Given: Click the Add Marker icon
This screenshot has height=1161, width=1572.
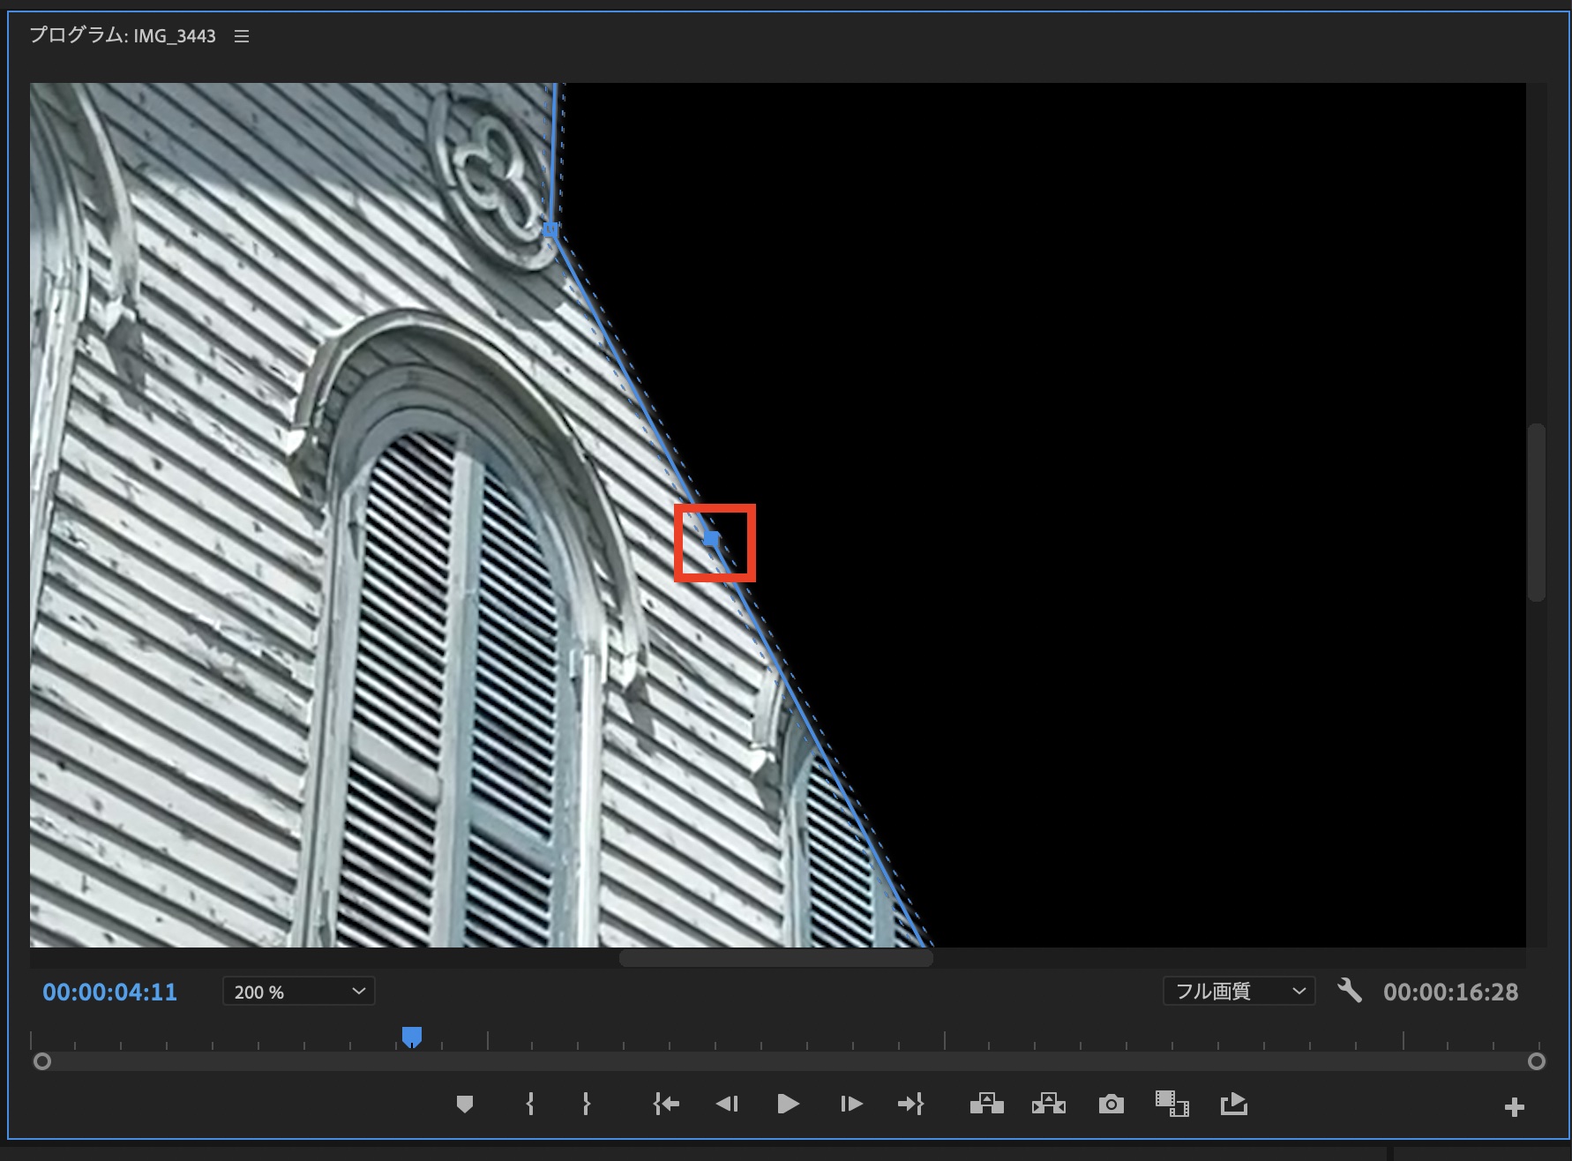Looking at the screenshot, I should (x=465, y=1104).
